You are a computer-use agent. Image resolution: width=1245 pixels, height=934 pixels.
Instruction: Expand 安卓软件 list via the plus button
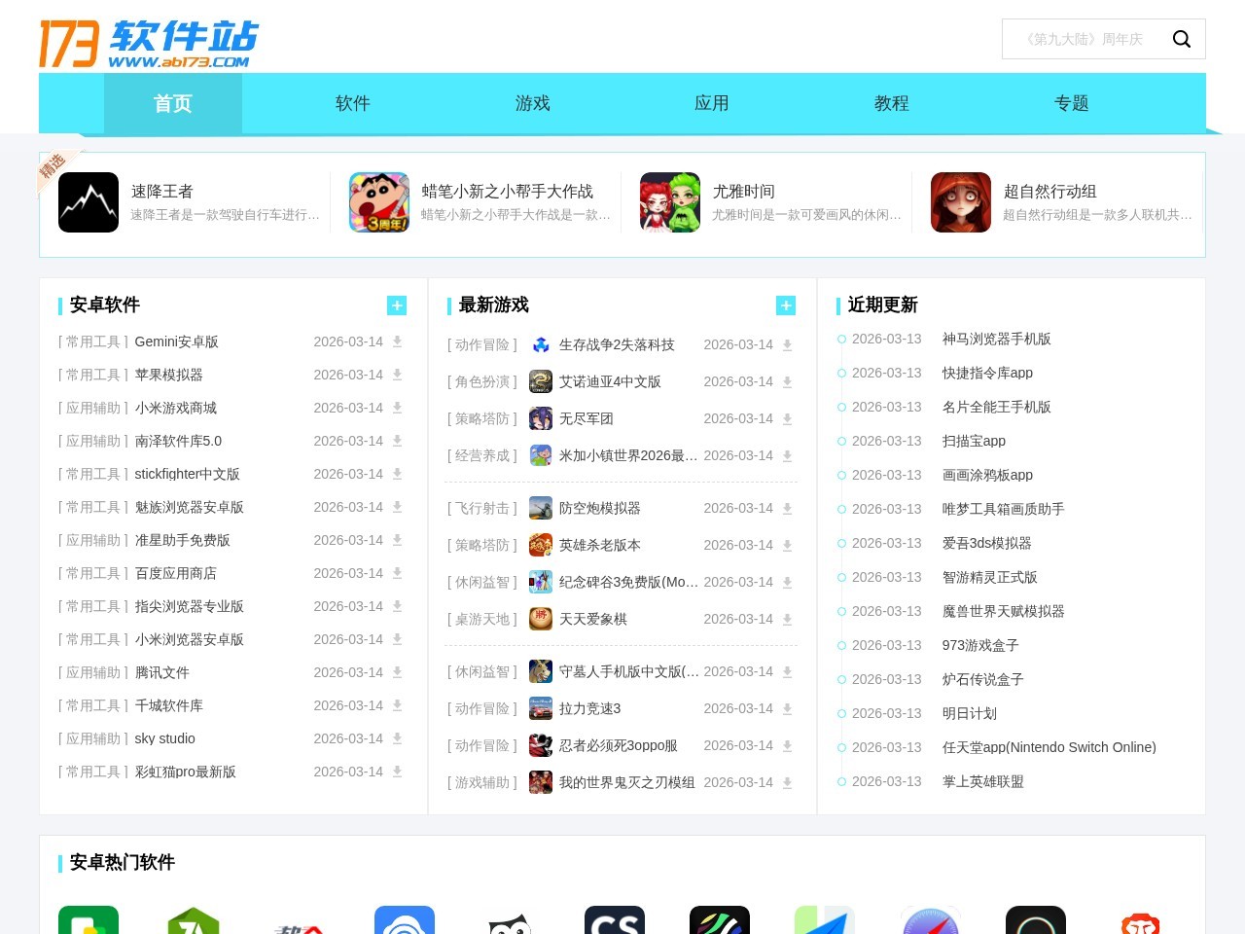[397, 305]
